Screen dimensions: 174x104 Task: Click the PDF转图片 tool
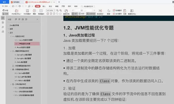pyautogui.click(x=27, y=12)
